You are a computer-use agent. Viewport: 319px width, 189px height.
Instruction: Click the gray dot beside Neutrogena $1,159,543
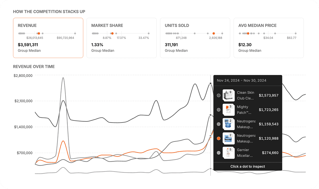coord(219,124)
